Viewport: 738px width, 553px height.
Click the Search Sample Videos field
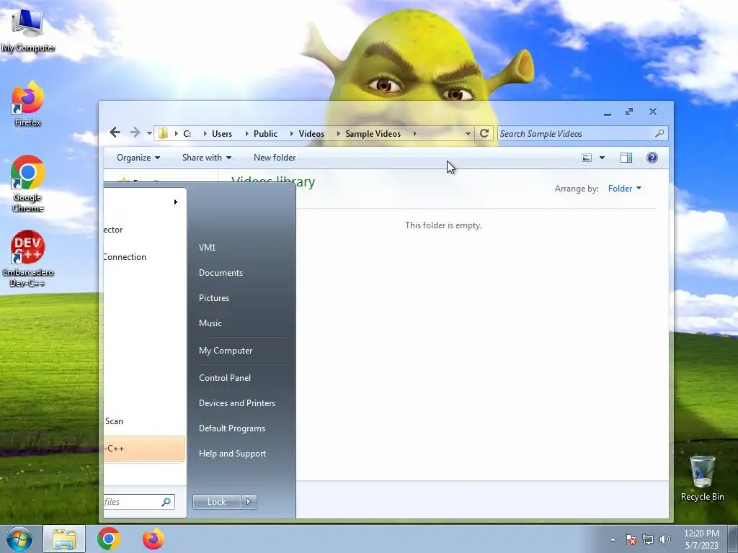[x=582, y=133]
